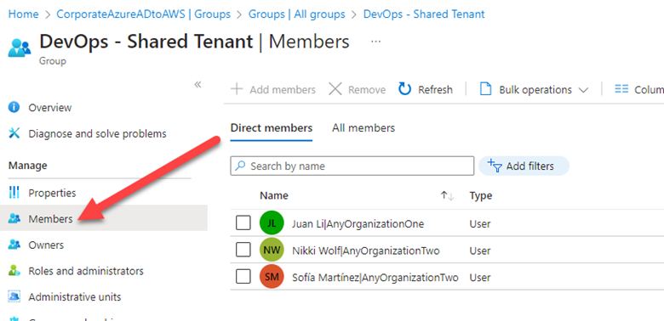Click Remove in the toolbar

coord(357,89)
